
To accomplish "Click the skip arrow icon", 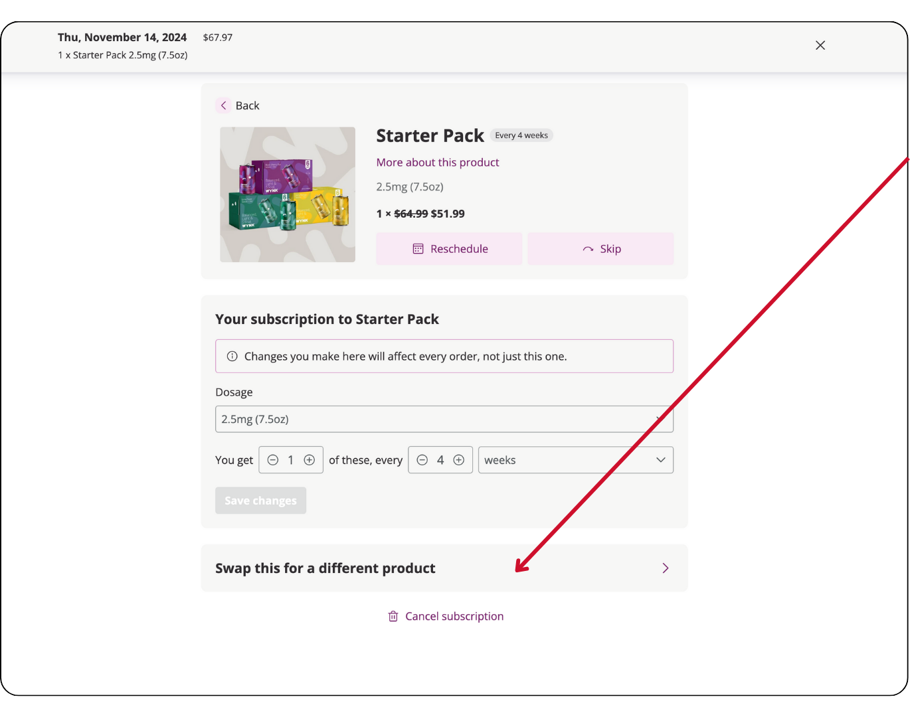I will [x=588, y=249].
